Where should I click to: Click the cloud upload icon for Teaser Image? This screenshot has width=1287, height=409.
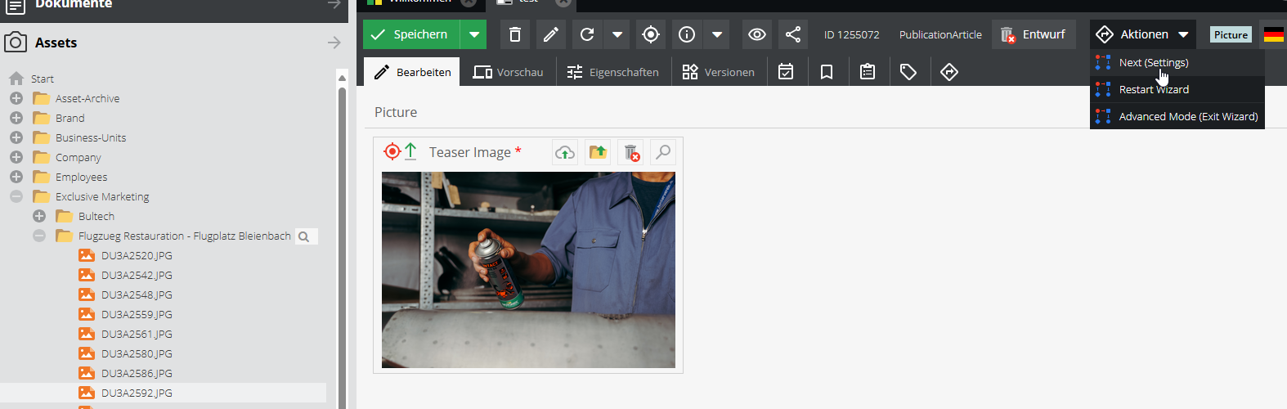[565, 152]
